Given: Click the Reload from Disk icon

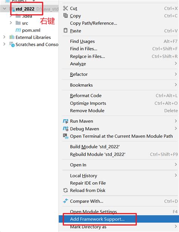Looking at the screenshot, I should pyautogui.click(x=65, y=190).
